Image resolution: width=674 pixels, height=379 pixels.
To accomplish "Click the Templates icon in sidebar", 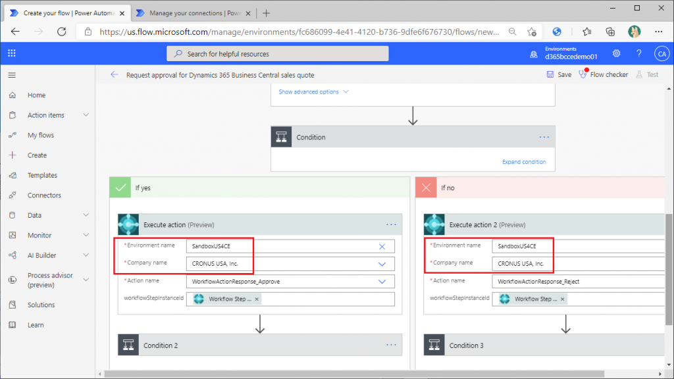I will (13, 175).
